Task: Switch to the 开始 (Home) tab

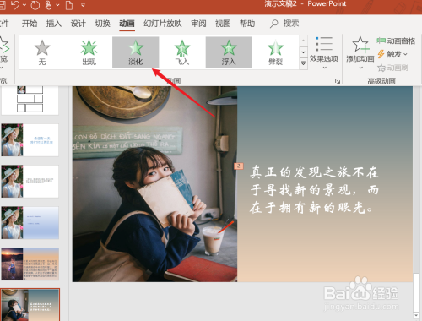Action: [x=30, y=24]
